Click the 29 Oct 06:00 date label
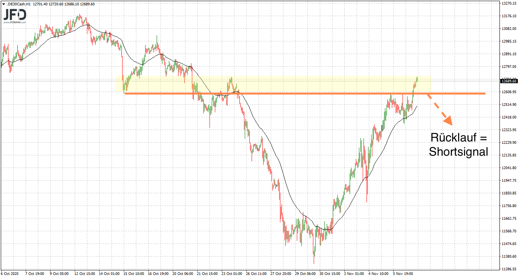 tap(305, 274)
